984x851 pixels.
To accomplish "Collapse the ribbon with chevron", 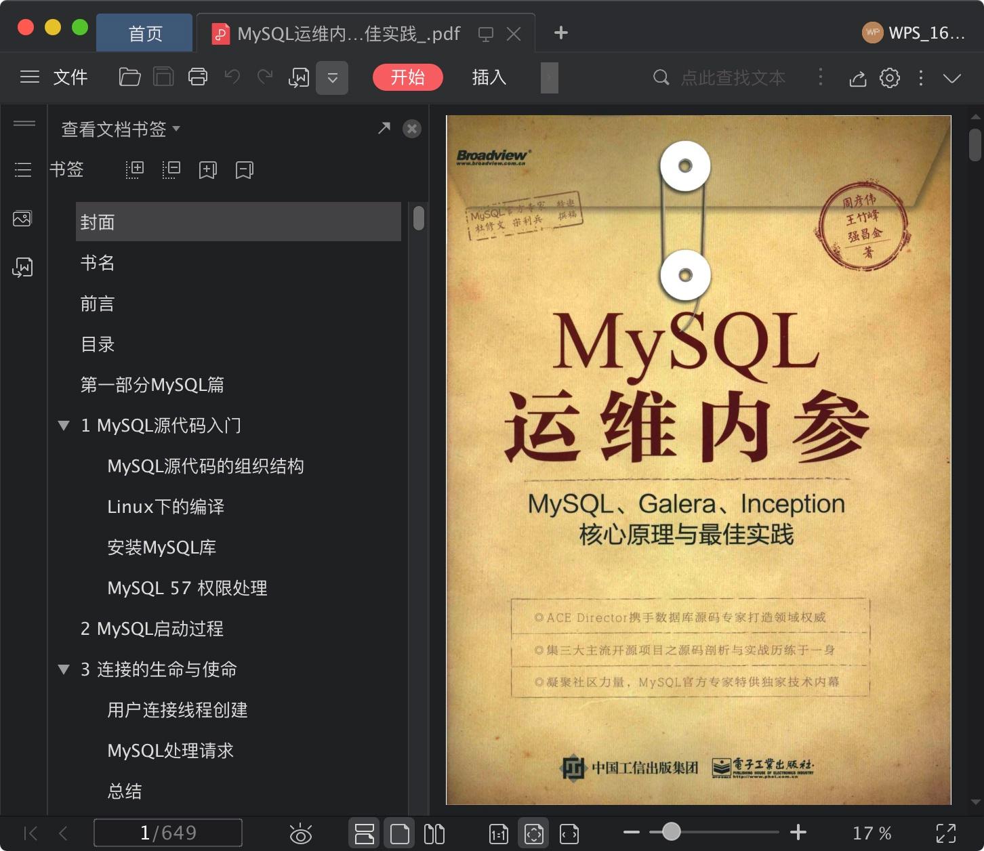I will pyautogui.click(x=952, y=78).
